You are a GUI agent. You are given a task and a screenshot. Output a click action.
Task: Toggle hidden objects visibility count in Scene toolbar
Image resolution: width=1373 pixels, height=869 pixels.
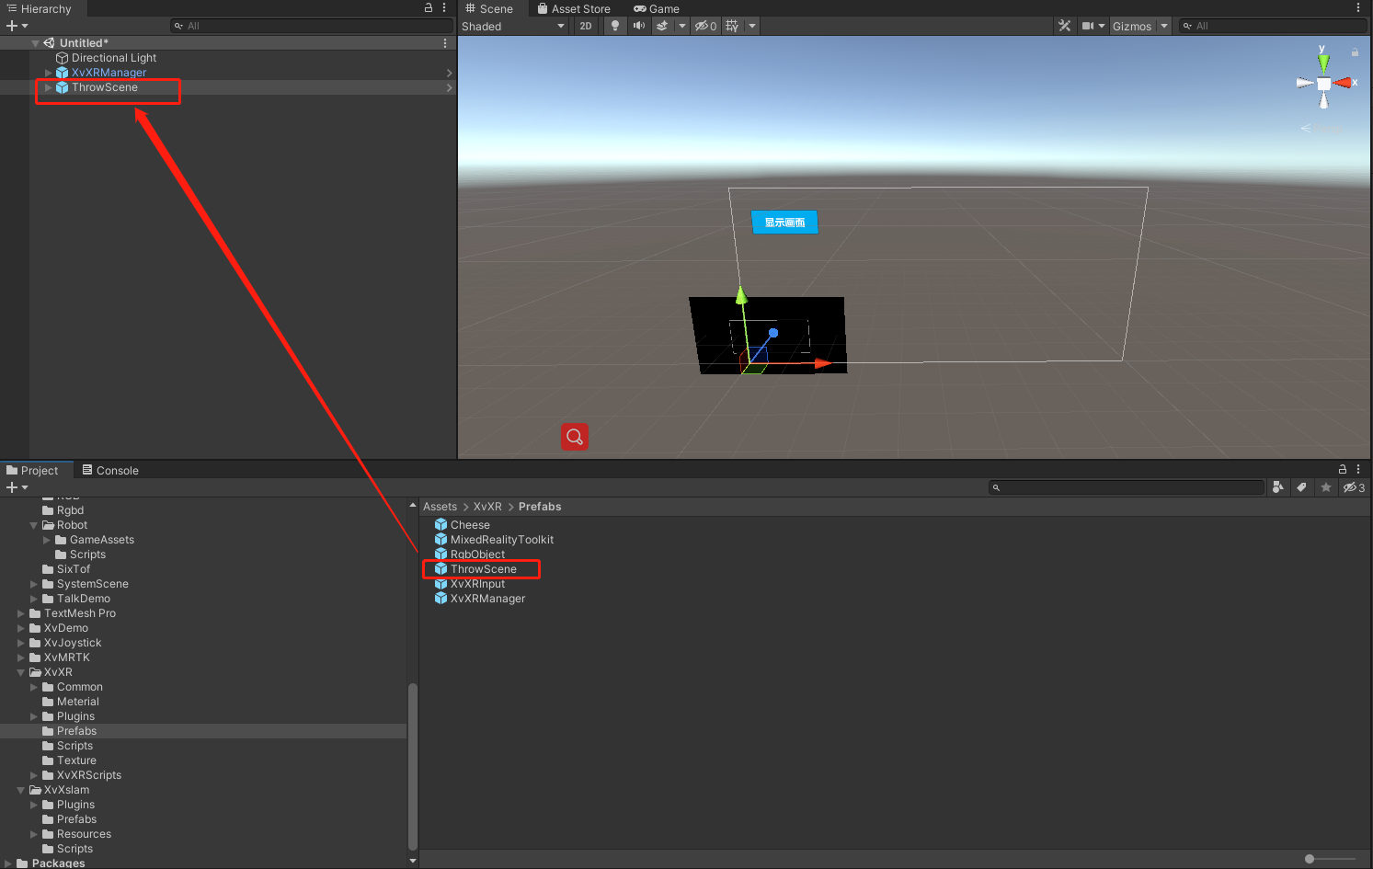pyautogui.click(x=705, y=26)
